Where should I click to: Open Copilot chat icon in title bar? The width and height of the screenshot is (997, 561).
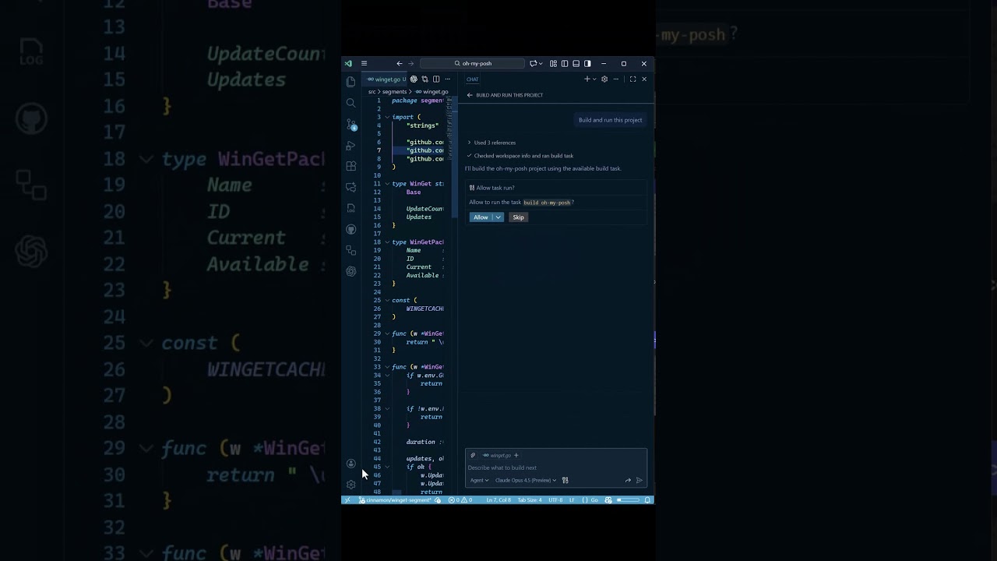(534, 64)
